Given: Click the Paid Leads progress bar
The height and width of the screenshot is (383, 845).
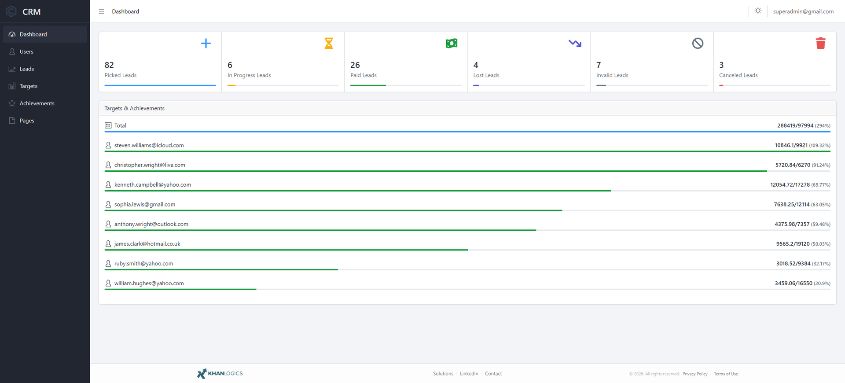Looking at the screenshot, I should (406, 85).
